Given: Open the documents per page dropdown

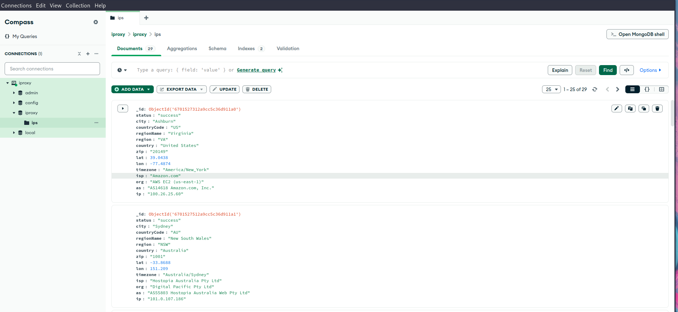Looking at the screenshot, I should click(x=551, y=89).
